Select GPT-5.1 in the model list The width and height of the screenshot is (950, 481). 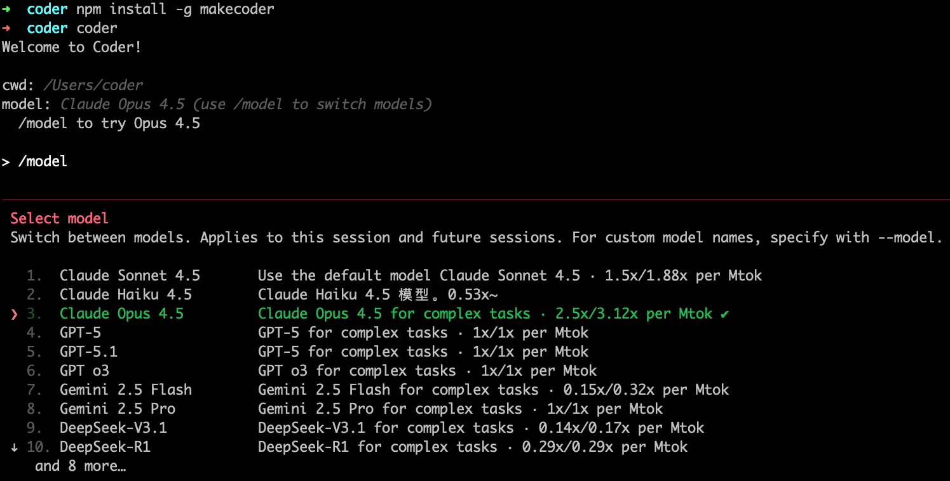coord(88,352)
